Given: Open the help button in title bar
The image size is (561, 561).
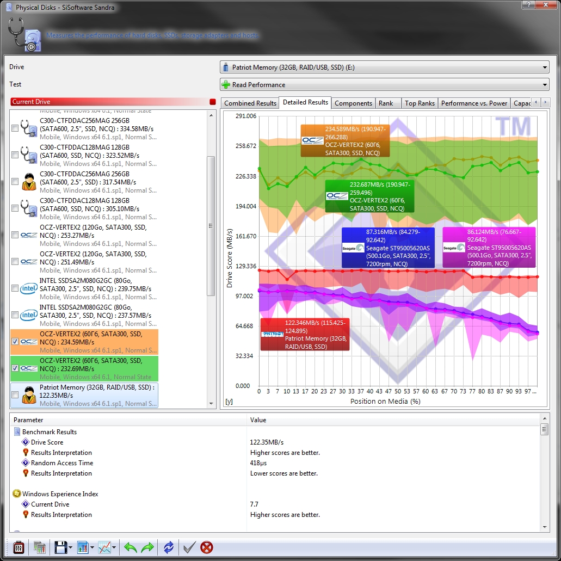Looking at the screenshot, I should 527,5.
